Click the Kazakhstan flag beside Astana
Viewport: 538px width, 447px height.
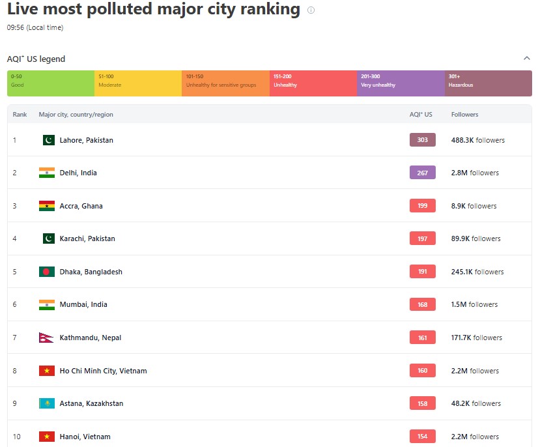click(47, 403)
